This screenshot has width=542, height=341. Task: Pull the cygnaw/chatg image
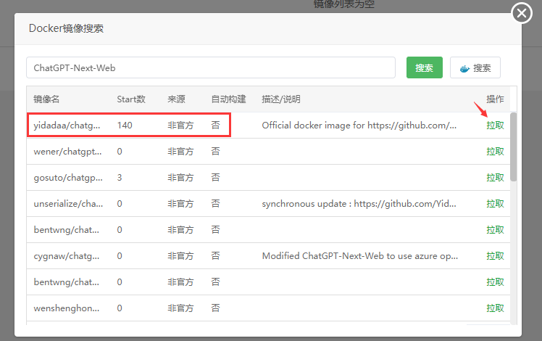click(x=495, y=256)
